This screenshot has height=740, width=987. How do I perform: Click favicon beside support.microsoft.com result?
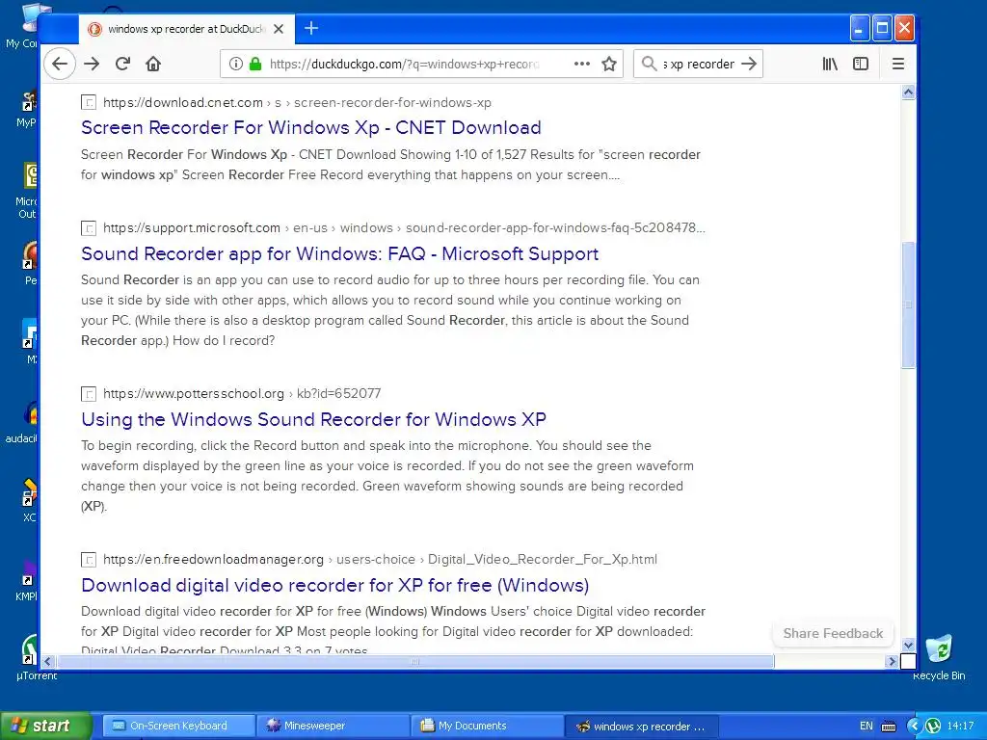point(89,227)
